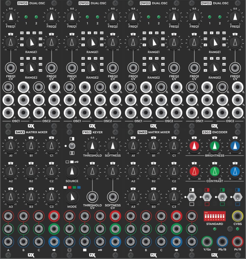Screen dimensions: 246x259
Task: Adjust the red BRIGHTNESS knob
Action: point(194,146)
